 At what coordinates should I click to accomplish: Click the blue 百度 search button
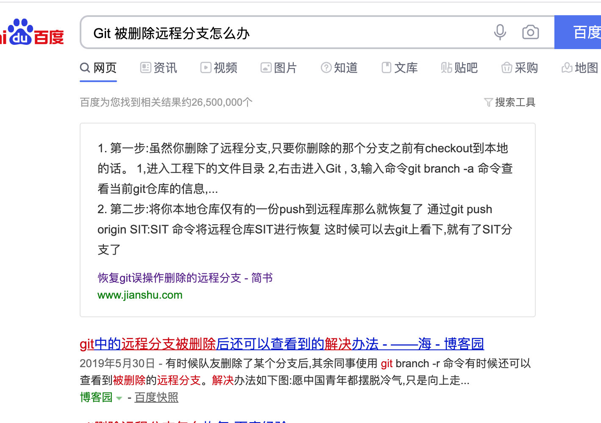tap(578, 32)
